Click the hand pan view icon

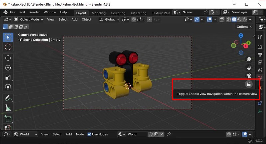[249, 68]
